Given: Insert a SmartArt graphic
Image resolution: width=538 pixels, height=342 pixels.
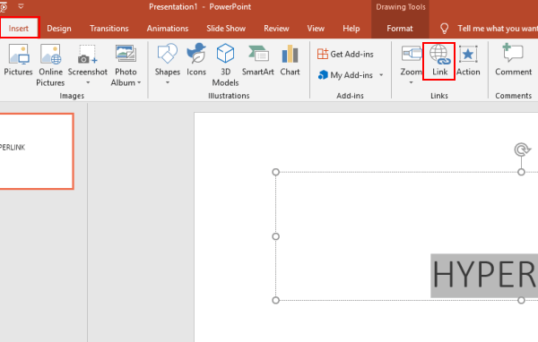Looking at the screenshot, I should pos(258,60).
